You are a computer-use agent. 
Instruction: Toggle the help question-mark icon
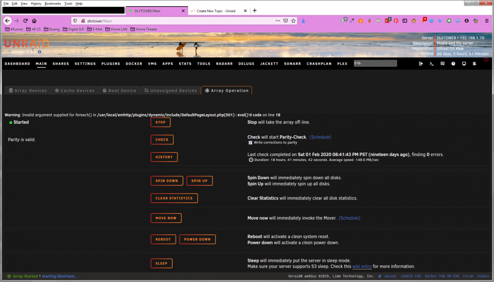coord(453,64)
